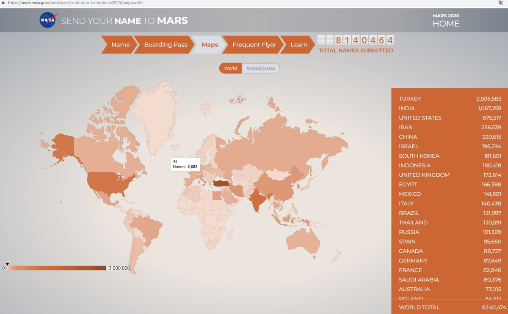The image size is (508, 314).
Task: Click the translate icon in address bar
Action: [501, 3]
